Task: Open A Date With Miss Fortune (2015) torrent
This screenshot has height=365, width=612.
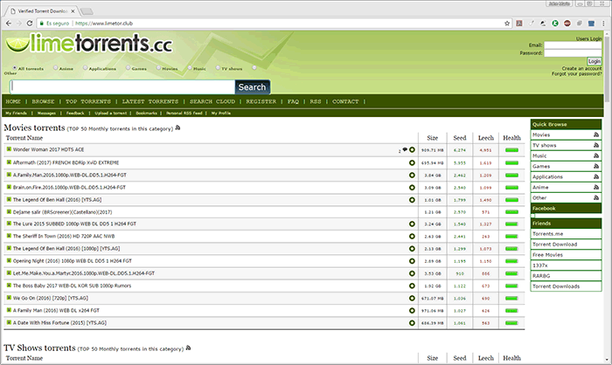Action: click(59, 322)
